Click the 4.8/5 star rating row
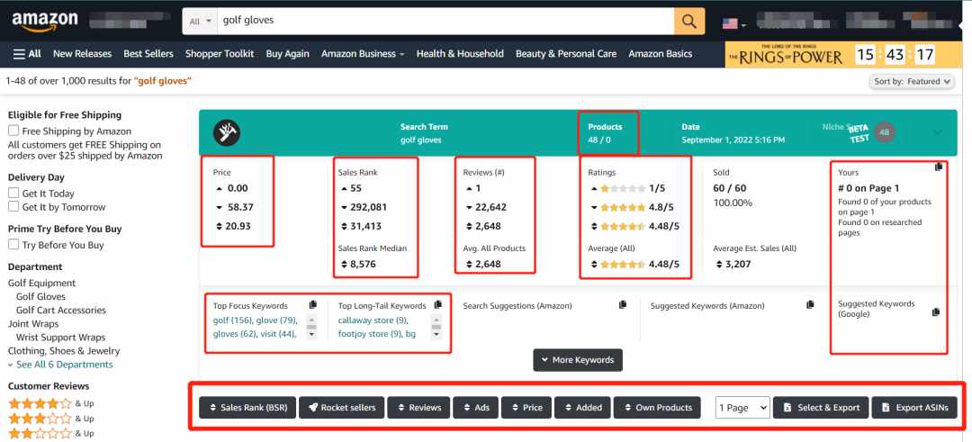Screen dimensions: 972x442 click(x=633, y=207)
